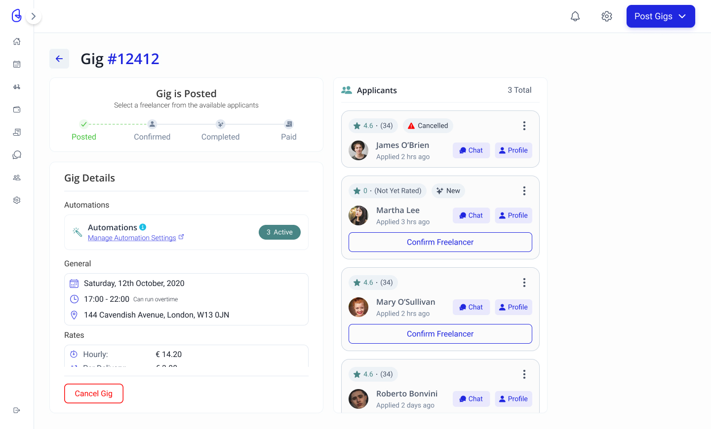Image resolution: width=711 pixels, height=429 pixels.
Task: Click the address 144 Cavendish Avenue
Action: pyautogui.click(x=157, y=315)
